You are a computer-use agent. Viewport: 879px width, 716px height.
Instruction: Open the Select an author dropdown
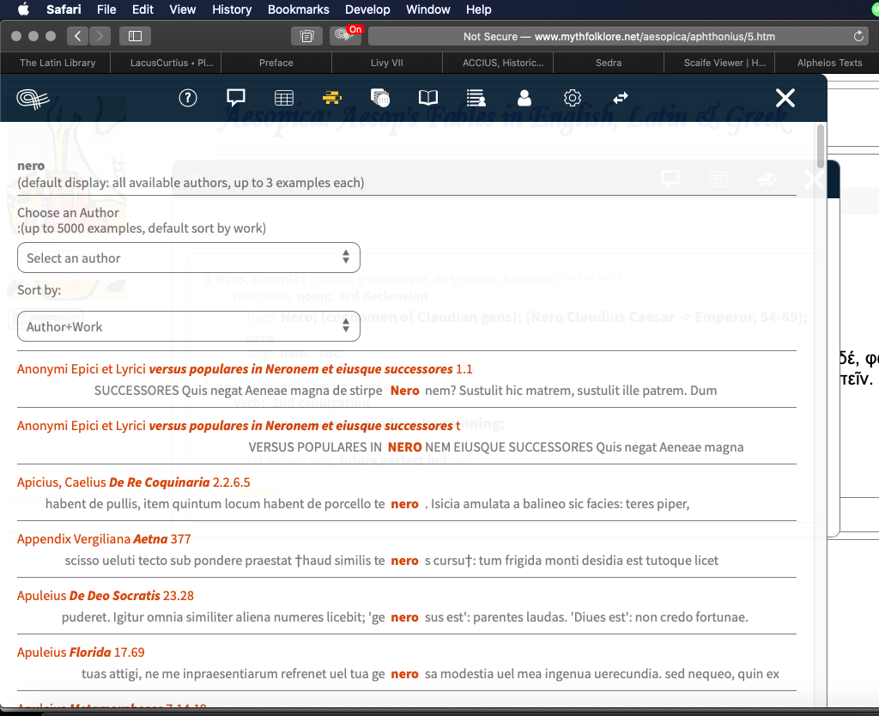(188, 257)
